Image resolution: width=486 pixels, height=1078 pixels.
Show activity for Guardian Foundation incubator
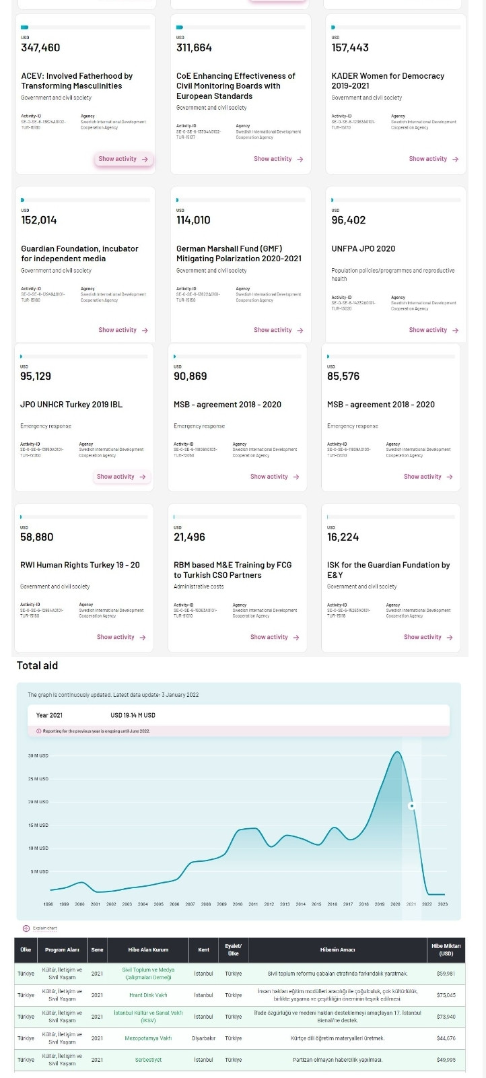[x=123, y=331]
